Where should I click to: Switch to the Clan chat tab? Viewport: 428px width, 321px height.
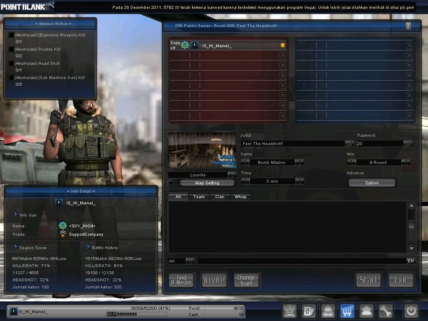click(x=220, y=197)
